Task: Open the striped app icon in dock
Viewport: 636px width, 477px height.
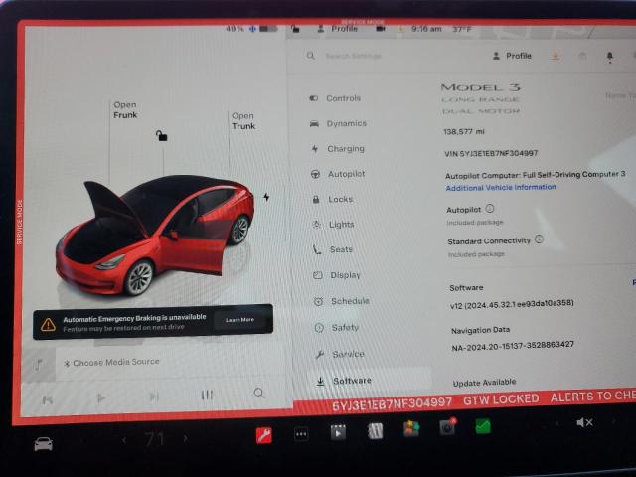Action: [375, 430]
